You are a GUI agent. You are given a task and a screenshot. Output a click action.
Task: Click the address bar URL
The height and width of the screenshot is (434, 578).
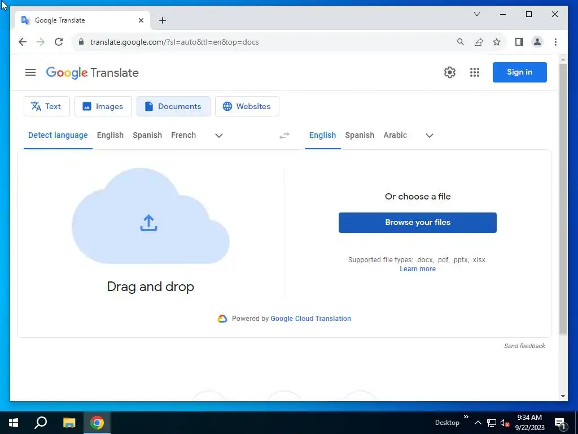pyautogui.click(x=174, y=42)
